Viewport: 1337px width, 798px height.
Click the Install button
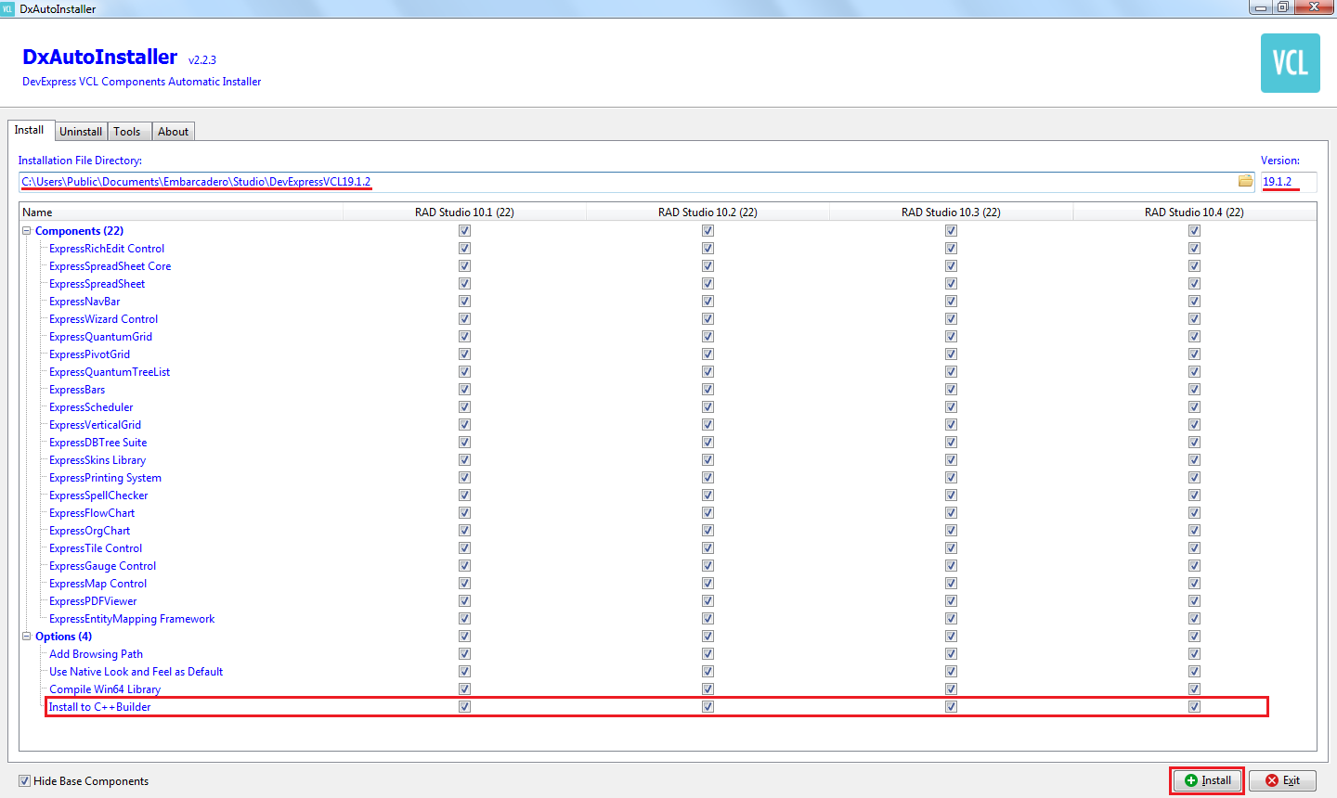click(x=1207, y=780)
